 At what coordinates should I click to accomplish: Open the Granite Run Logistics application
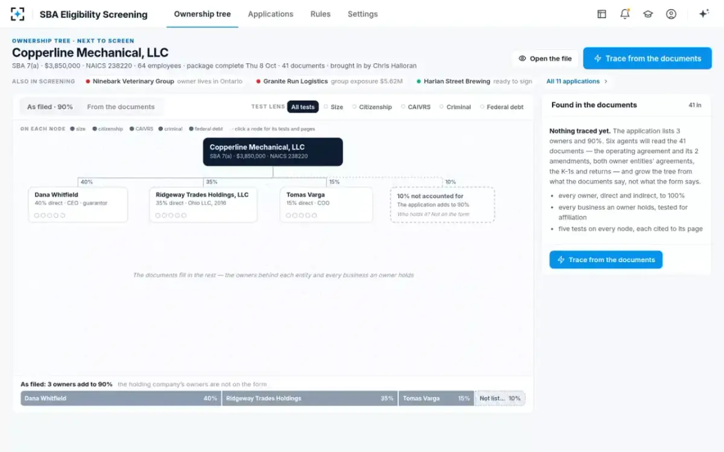tap(329, 81)
